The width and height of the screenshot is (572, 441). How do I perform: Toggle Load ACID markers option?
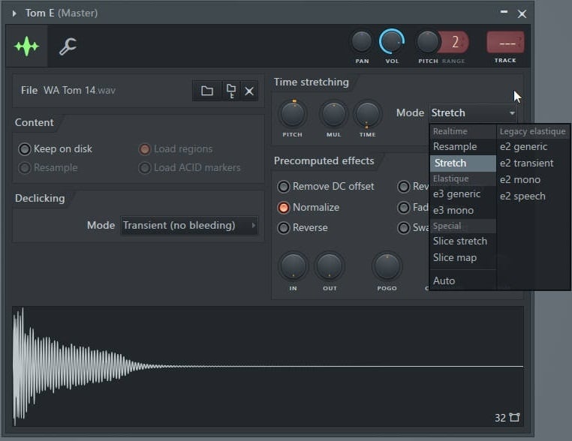click(x=190, y=168)
